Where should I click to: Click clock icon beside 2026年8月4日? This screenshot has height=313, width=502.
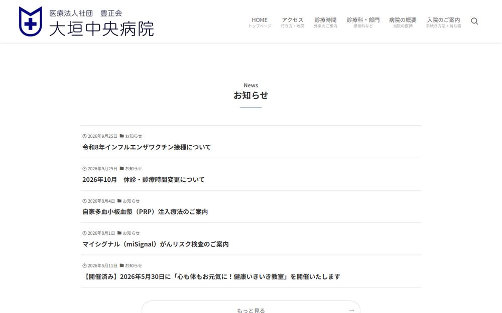click(x=84, y=201)
